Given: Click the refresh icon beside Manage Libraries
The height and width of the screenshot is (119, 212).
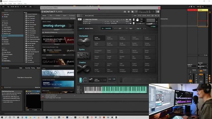Looking at the screenshot, I should pyautogui.click(x=43, y=19).
